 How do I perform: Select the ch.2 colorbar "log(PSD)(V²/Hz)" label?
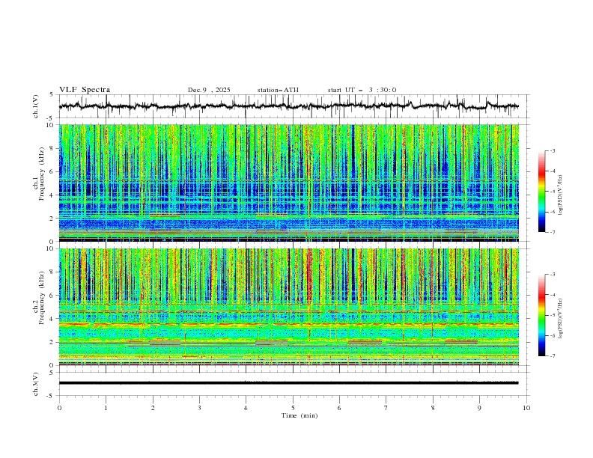pyautogui.click(x=560, y=319)
